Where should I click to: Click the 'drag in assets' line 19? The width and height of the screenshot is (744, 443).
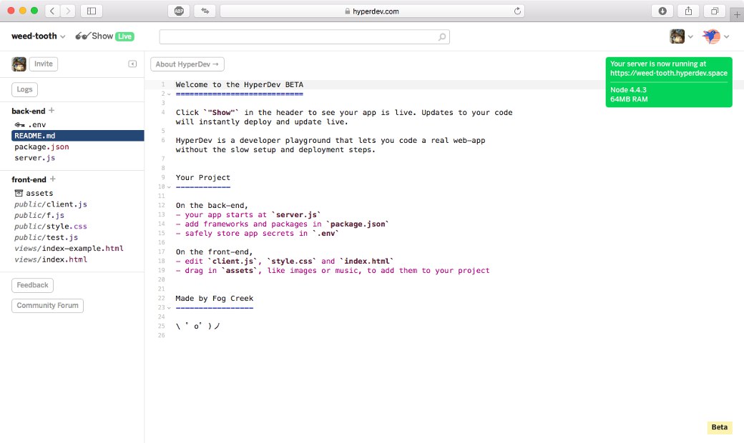(x=333, y=270)
